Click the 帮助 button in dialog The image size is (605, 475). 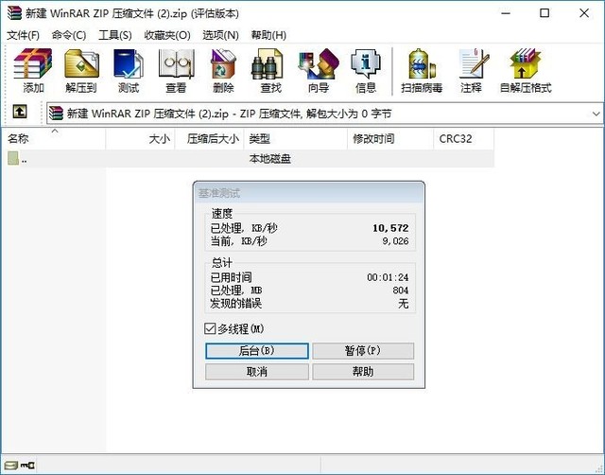pyautogui.click(x=363, y=372)
